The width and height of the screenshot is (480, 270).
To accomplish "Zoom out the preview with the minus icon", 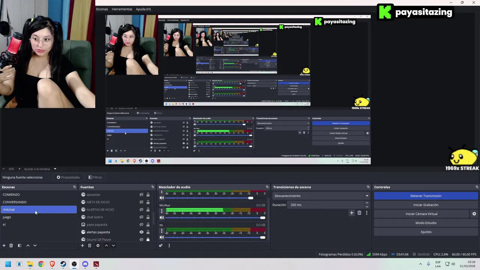I will click(3, 169).
